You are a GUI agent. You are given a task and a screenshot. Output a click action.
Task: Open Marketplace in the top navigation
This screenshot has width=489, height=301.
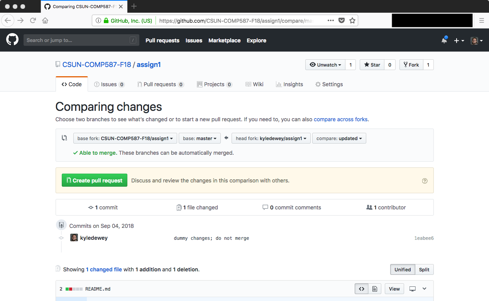(x=225, y=40)
